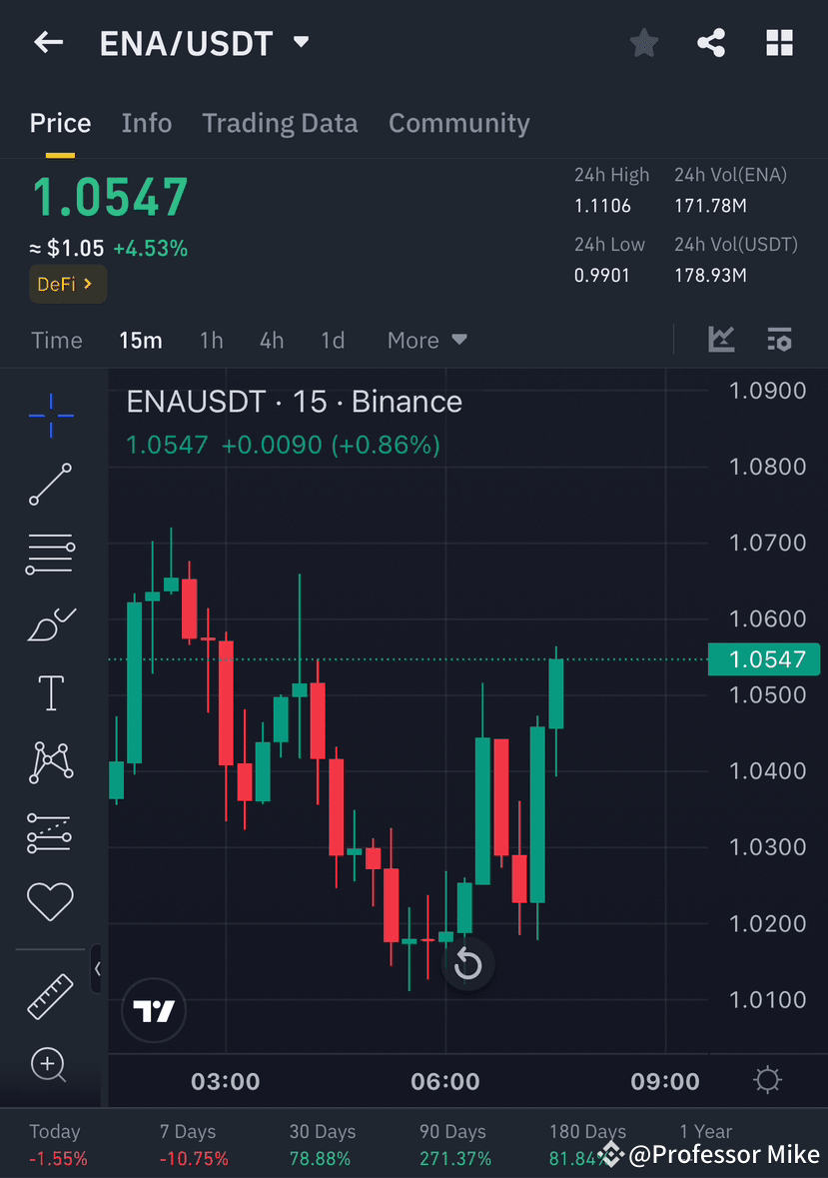The image size is (828, 1178).
Task: Select the trend line drawing tool
Action: pyautogui.click(x=49, y=486)
